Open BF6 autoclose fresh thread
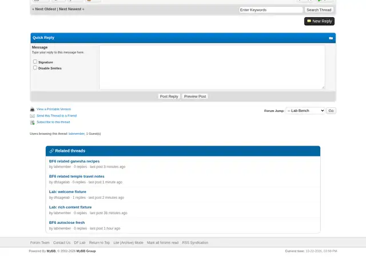The image size is (366, 257). 67,223
